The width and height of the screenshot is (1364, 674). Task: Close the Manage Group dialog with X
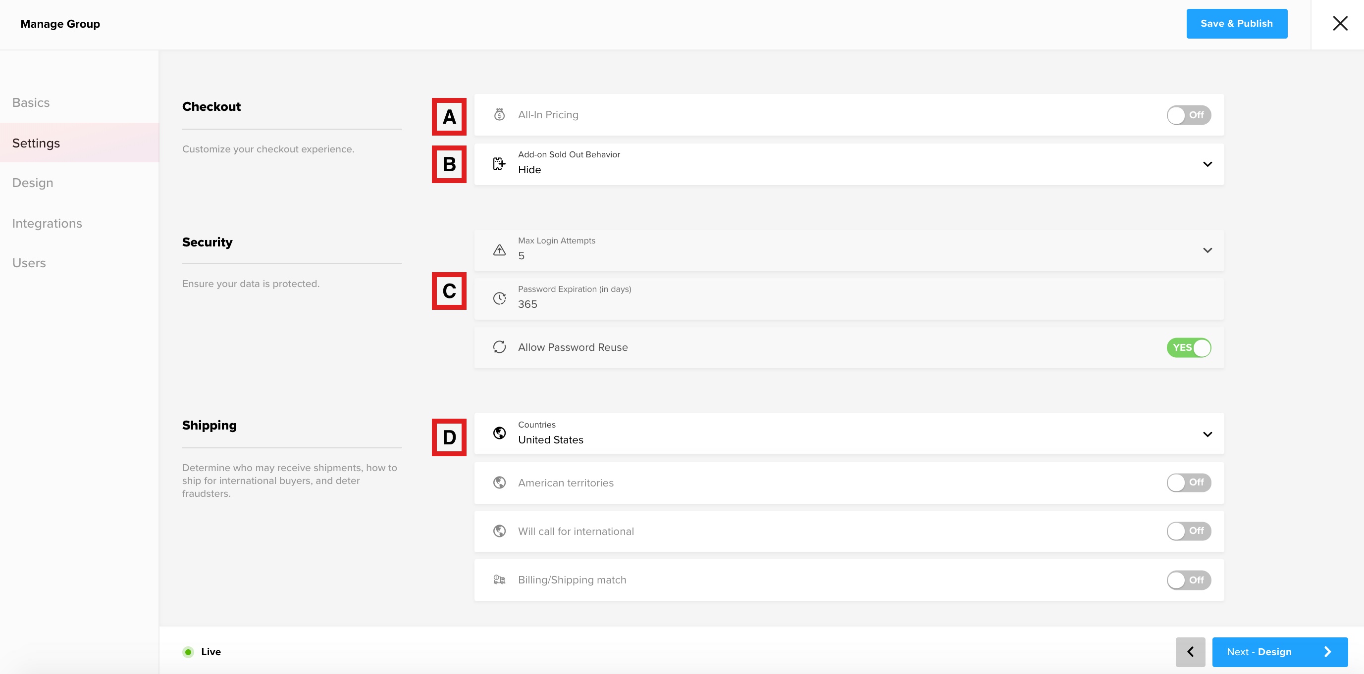1340,23
